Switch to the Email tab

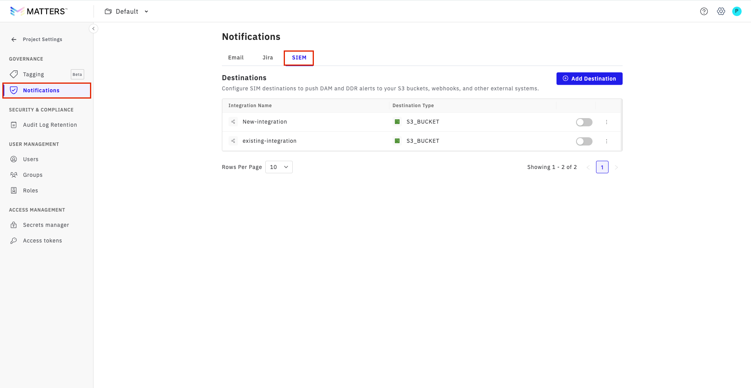tap(236, 57)
